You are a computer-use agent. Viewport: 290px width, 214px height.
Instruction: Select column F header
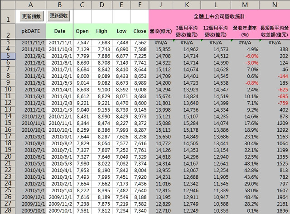[140, 5]
